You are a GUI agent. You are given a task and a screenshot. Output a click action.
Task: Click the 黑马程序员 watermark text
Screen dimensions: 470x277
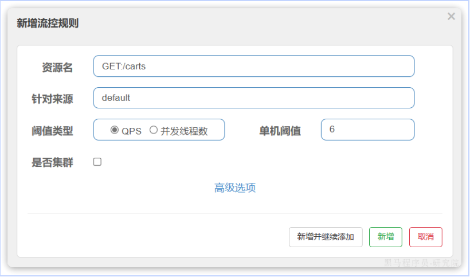coord(421,263)
